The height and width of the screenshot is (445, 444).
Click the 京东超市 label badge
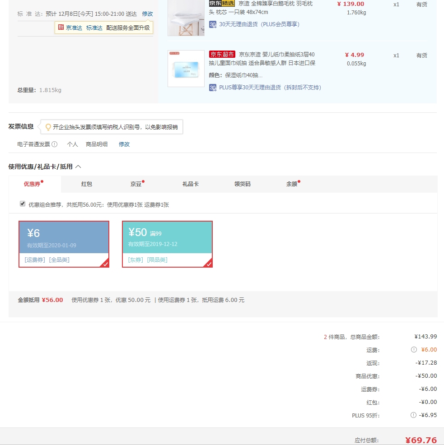222,54
